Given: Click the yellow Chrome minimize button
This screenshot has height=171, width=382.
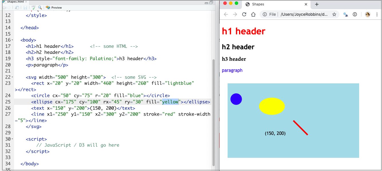Looking at the screenshot, I should 231,3.
